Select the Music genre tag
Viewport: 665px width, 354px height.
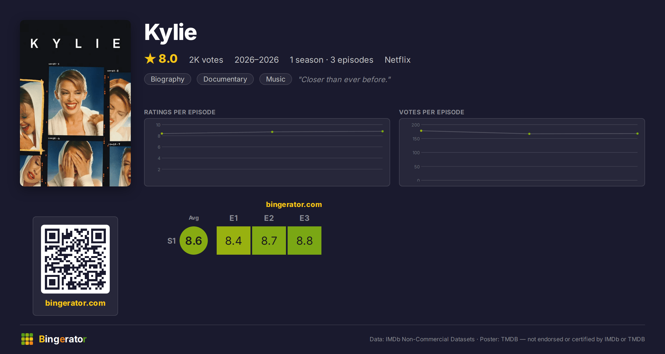click(276, 79)
